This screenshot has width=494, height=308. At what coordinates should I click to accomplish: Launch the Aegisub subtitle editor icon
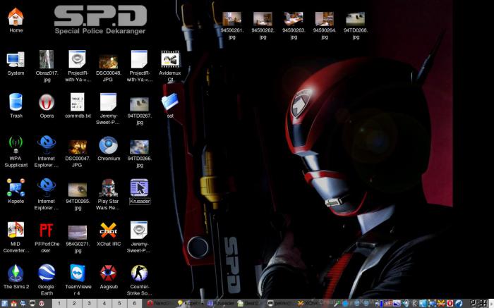click(109, 277)
